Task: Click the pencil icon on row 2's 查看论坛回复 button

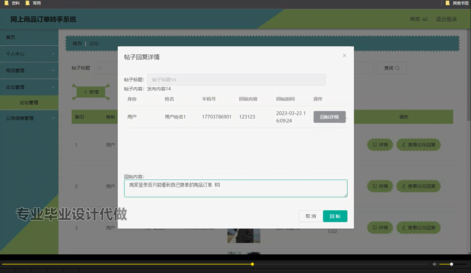Action: [x=403, y=186]
